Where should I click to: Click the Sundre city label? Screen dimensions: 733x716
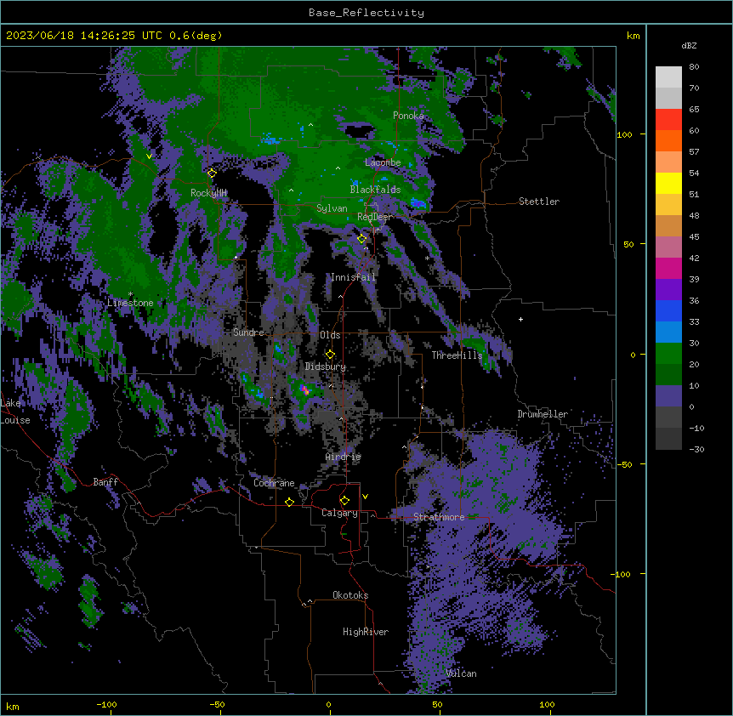point(248,332)
